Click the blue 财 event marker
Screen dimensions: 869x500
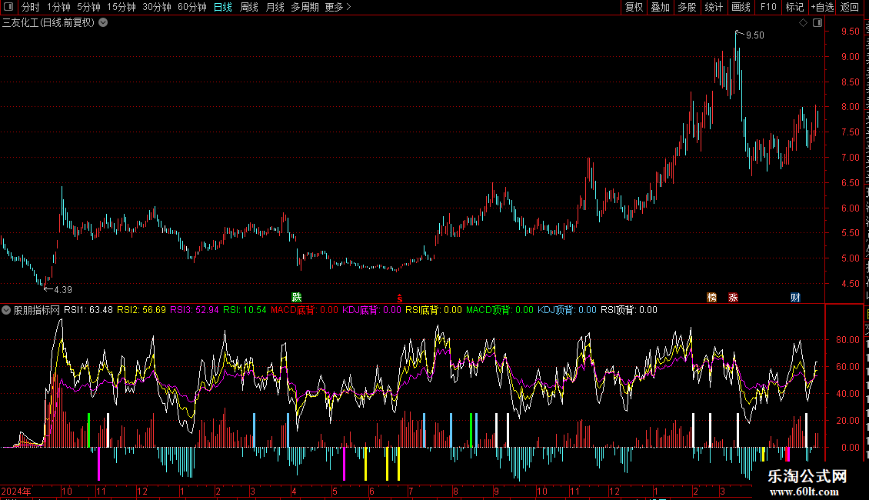pyautogui.click(x=795, y=298)
